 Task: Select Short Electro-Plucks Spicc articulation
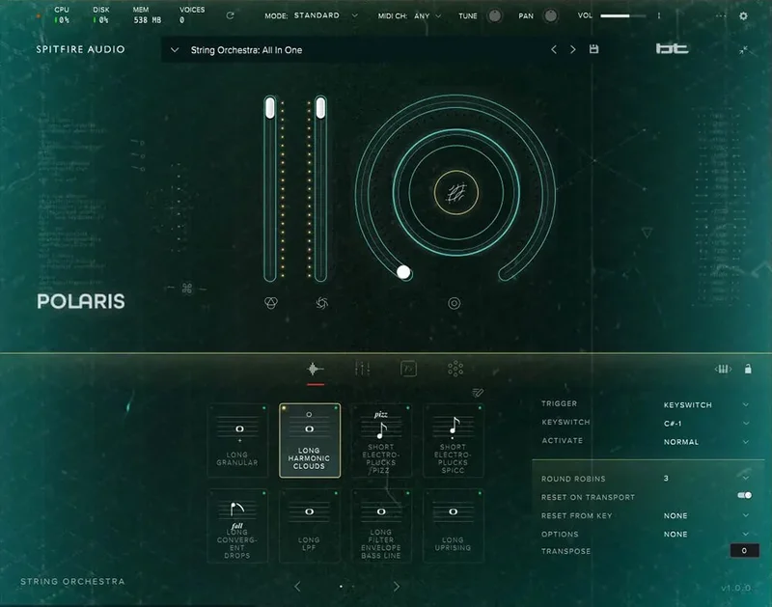(454, 440)
